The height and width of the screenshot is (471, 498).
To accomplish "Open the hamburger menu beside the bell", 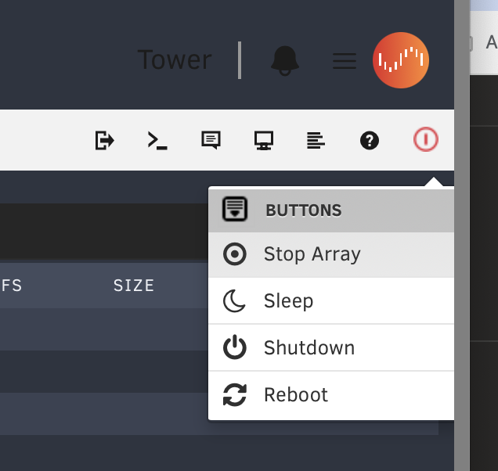I will point(345,61).
